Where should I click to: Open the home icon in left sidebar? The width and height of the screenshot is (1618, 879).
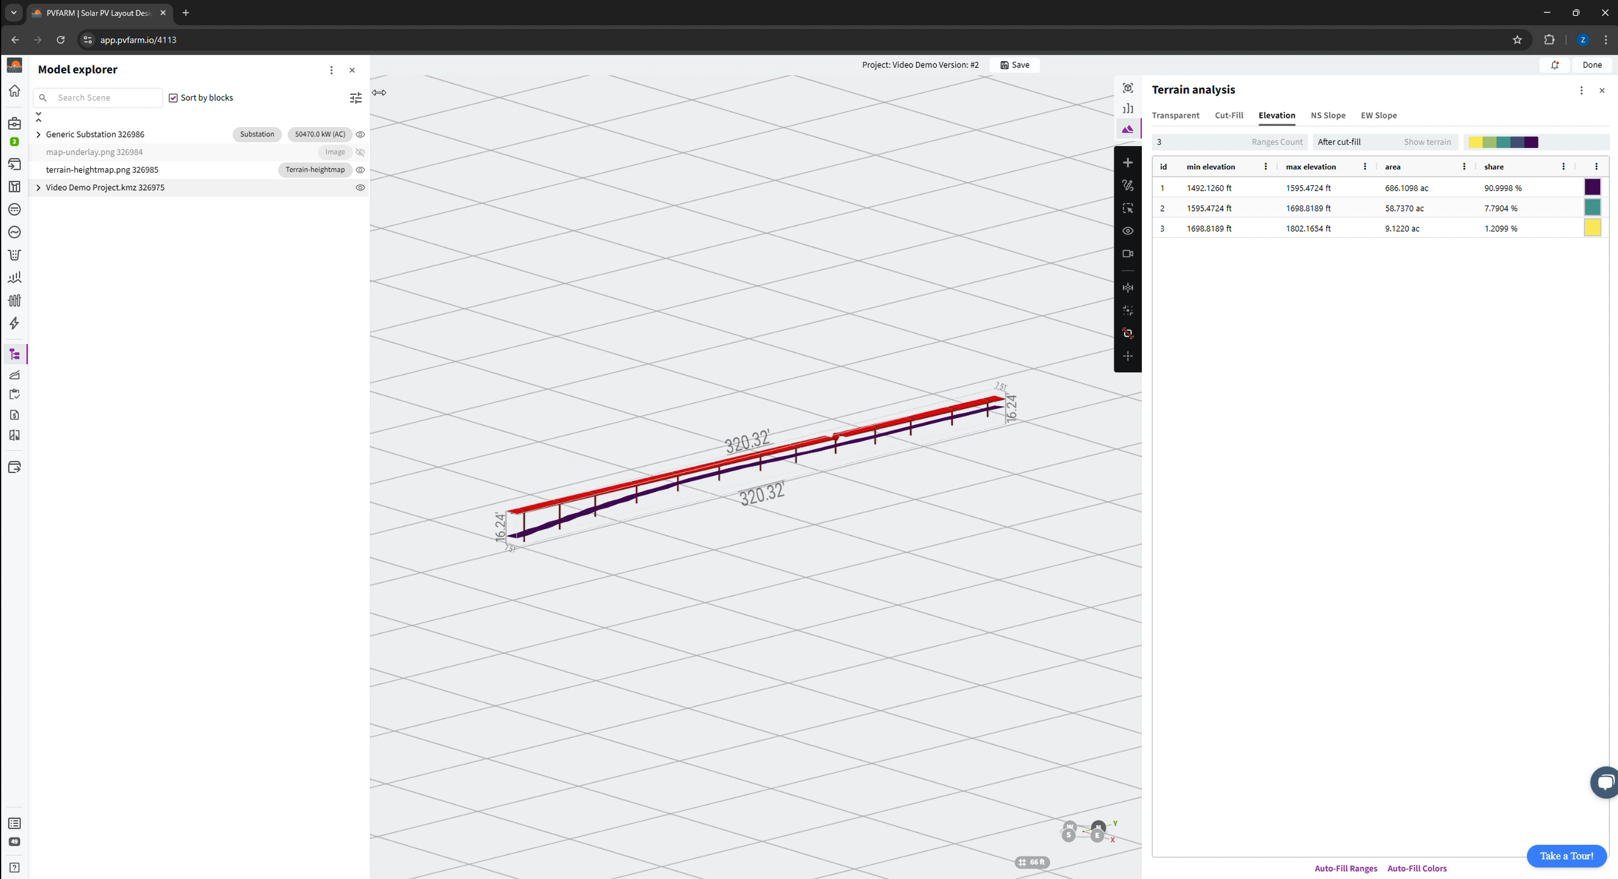[14, 91]
